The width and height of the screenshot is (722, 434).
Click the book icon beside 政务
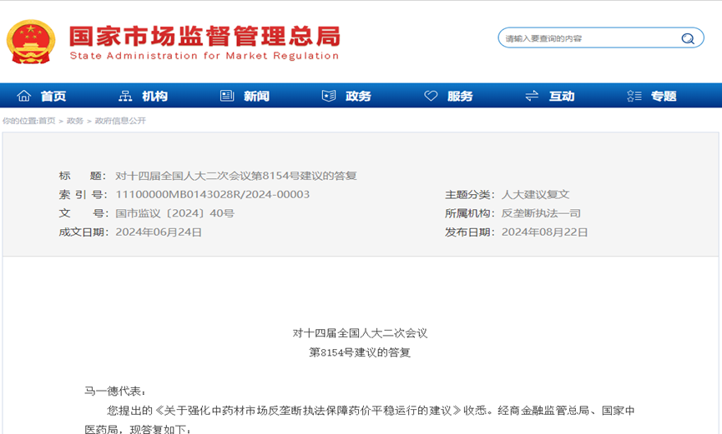[329, 96]
